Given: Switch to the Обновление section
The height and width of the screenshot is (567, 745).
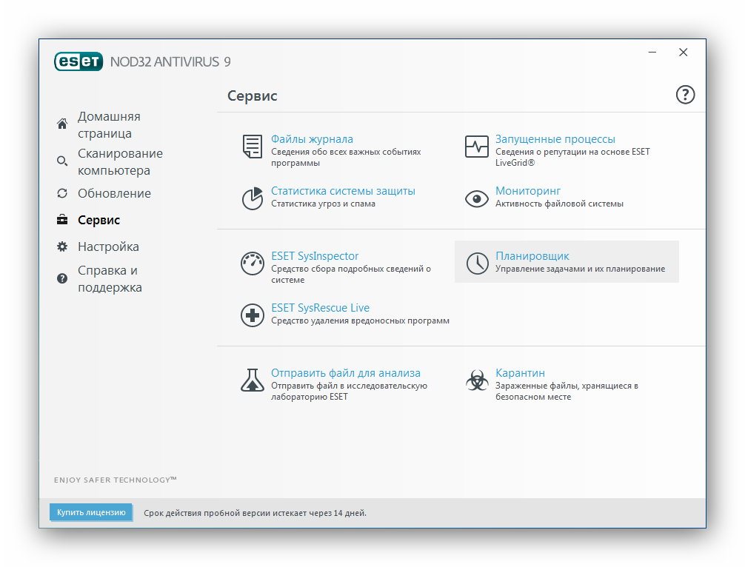Looking at the screenshot, I should [114, 193].
